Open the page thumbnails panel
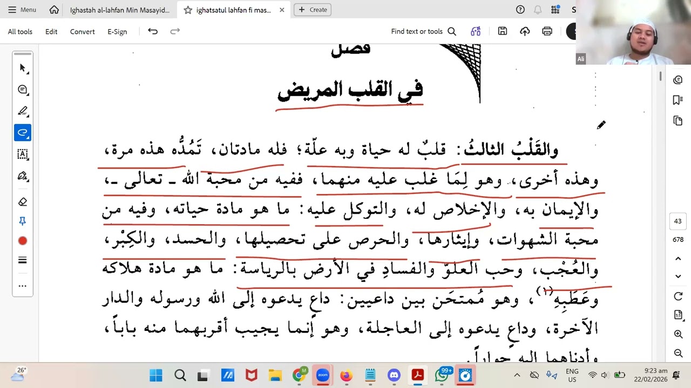This screenshot has height=388, width=691. click(x=678, y=121)
